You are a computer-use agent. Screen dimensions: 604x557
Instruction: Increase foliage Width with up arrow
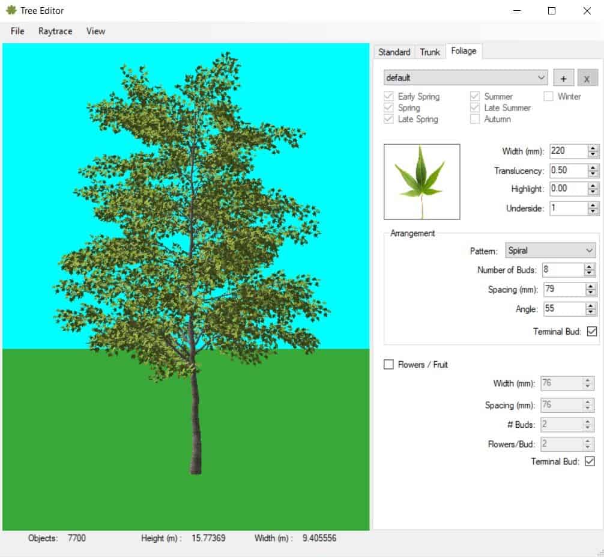(x=593, y=147)
